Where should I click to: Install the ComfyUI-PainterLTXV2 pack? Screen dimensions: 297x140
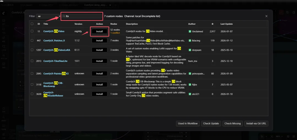[100, 74]
